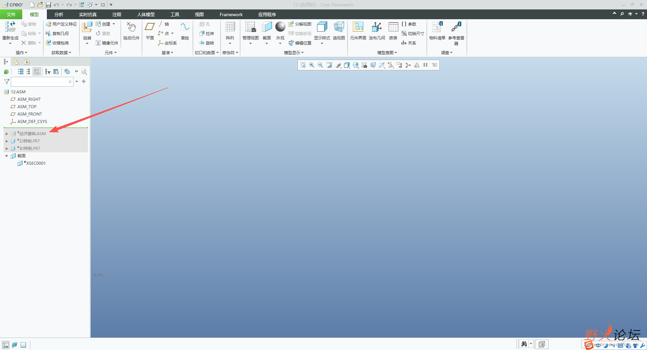647x350 pixels.
Task: Click the Repaint icon in graphics toolbar
Action: click(x=329, y=65)
